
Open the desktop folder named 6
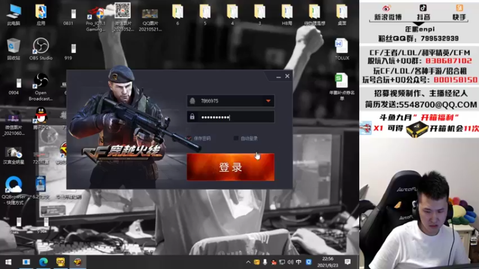pyautogui.click(x=177, y=14)
